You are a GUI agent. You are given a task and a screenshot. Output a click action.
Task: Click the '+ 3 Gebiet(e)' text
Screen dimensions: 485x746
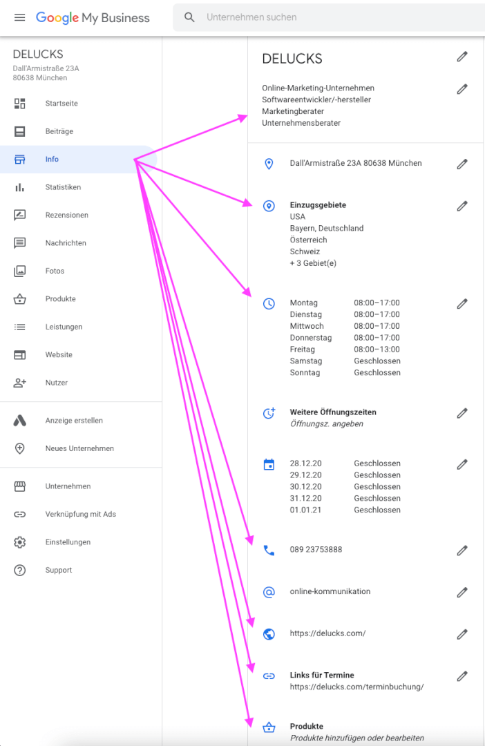(x=313, y=263)
